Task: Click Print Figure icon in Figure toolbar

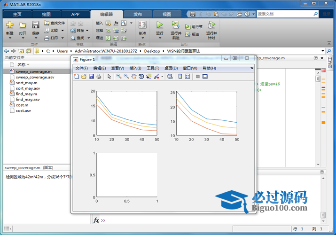Action: [99, 77]
